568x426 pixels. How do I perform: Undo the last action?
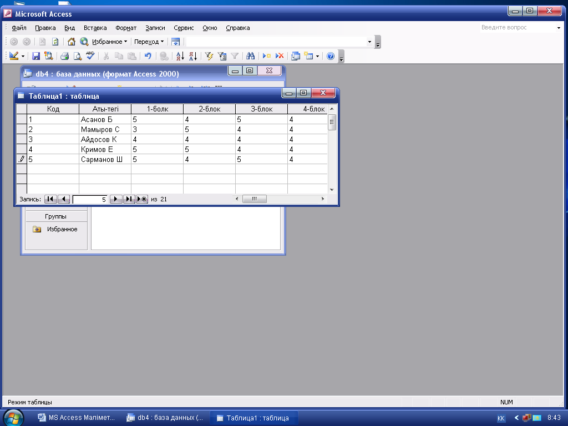point(148,56)
